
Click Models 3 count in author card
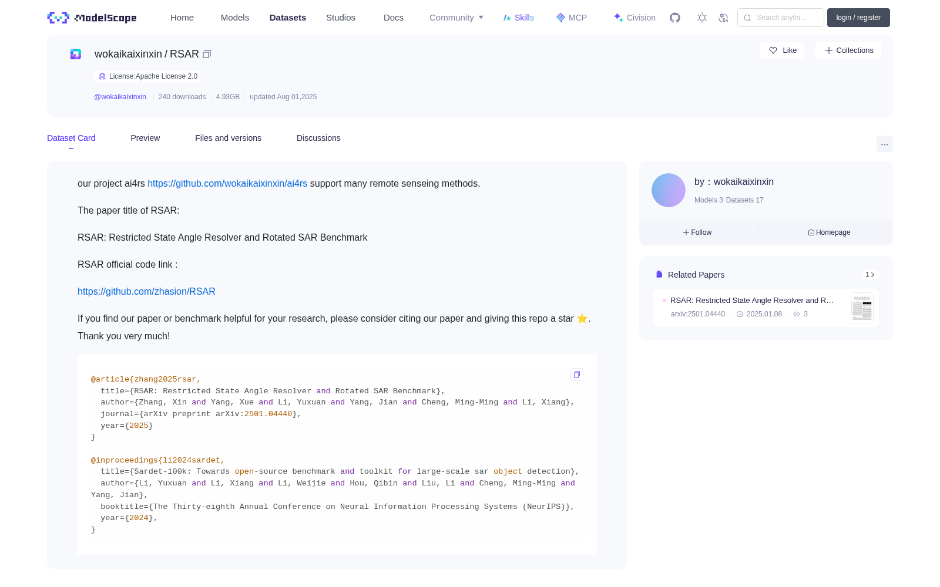[x=709, y=200]
